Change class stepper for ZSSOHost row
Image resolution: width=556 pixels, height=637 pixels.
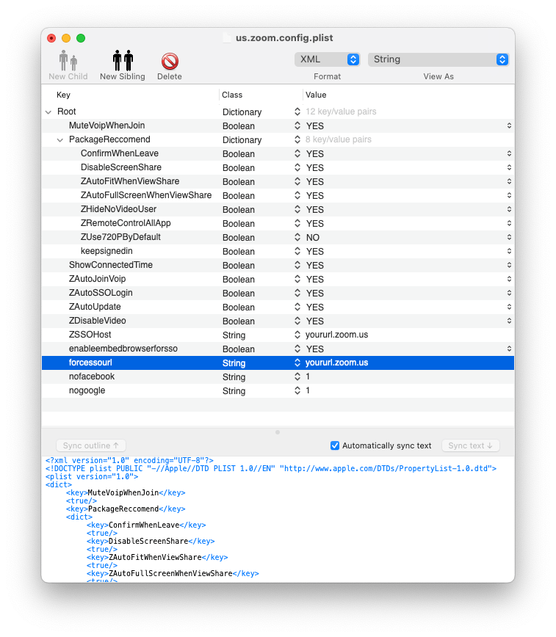point(297,335)
